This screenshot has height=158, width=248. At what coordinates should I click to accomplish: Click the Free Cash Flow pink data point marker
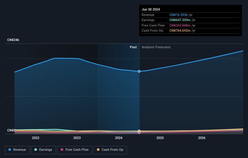point(139,133)
